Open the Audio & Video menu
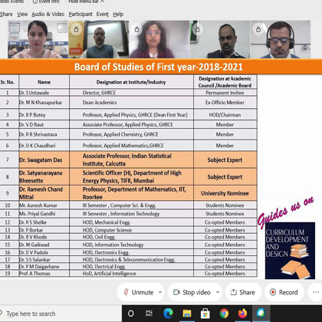The image size is (322, 322). 48,15
